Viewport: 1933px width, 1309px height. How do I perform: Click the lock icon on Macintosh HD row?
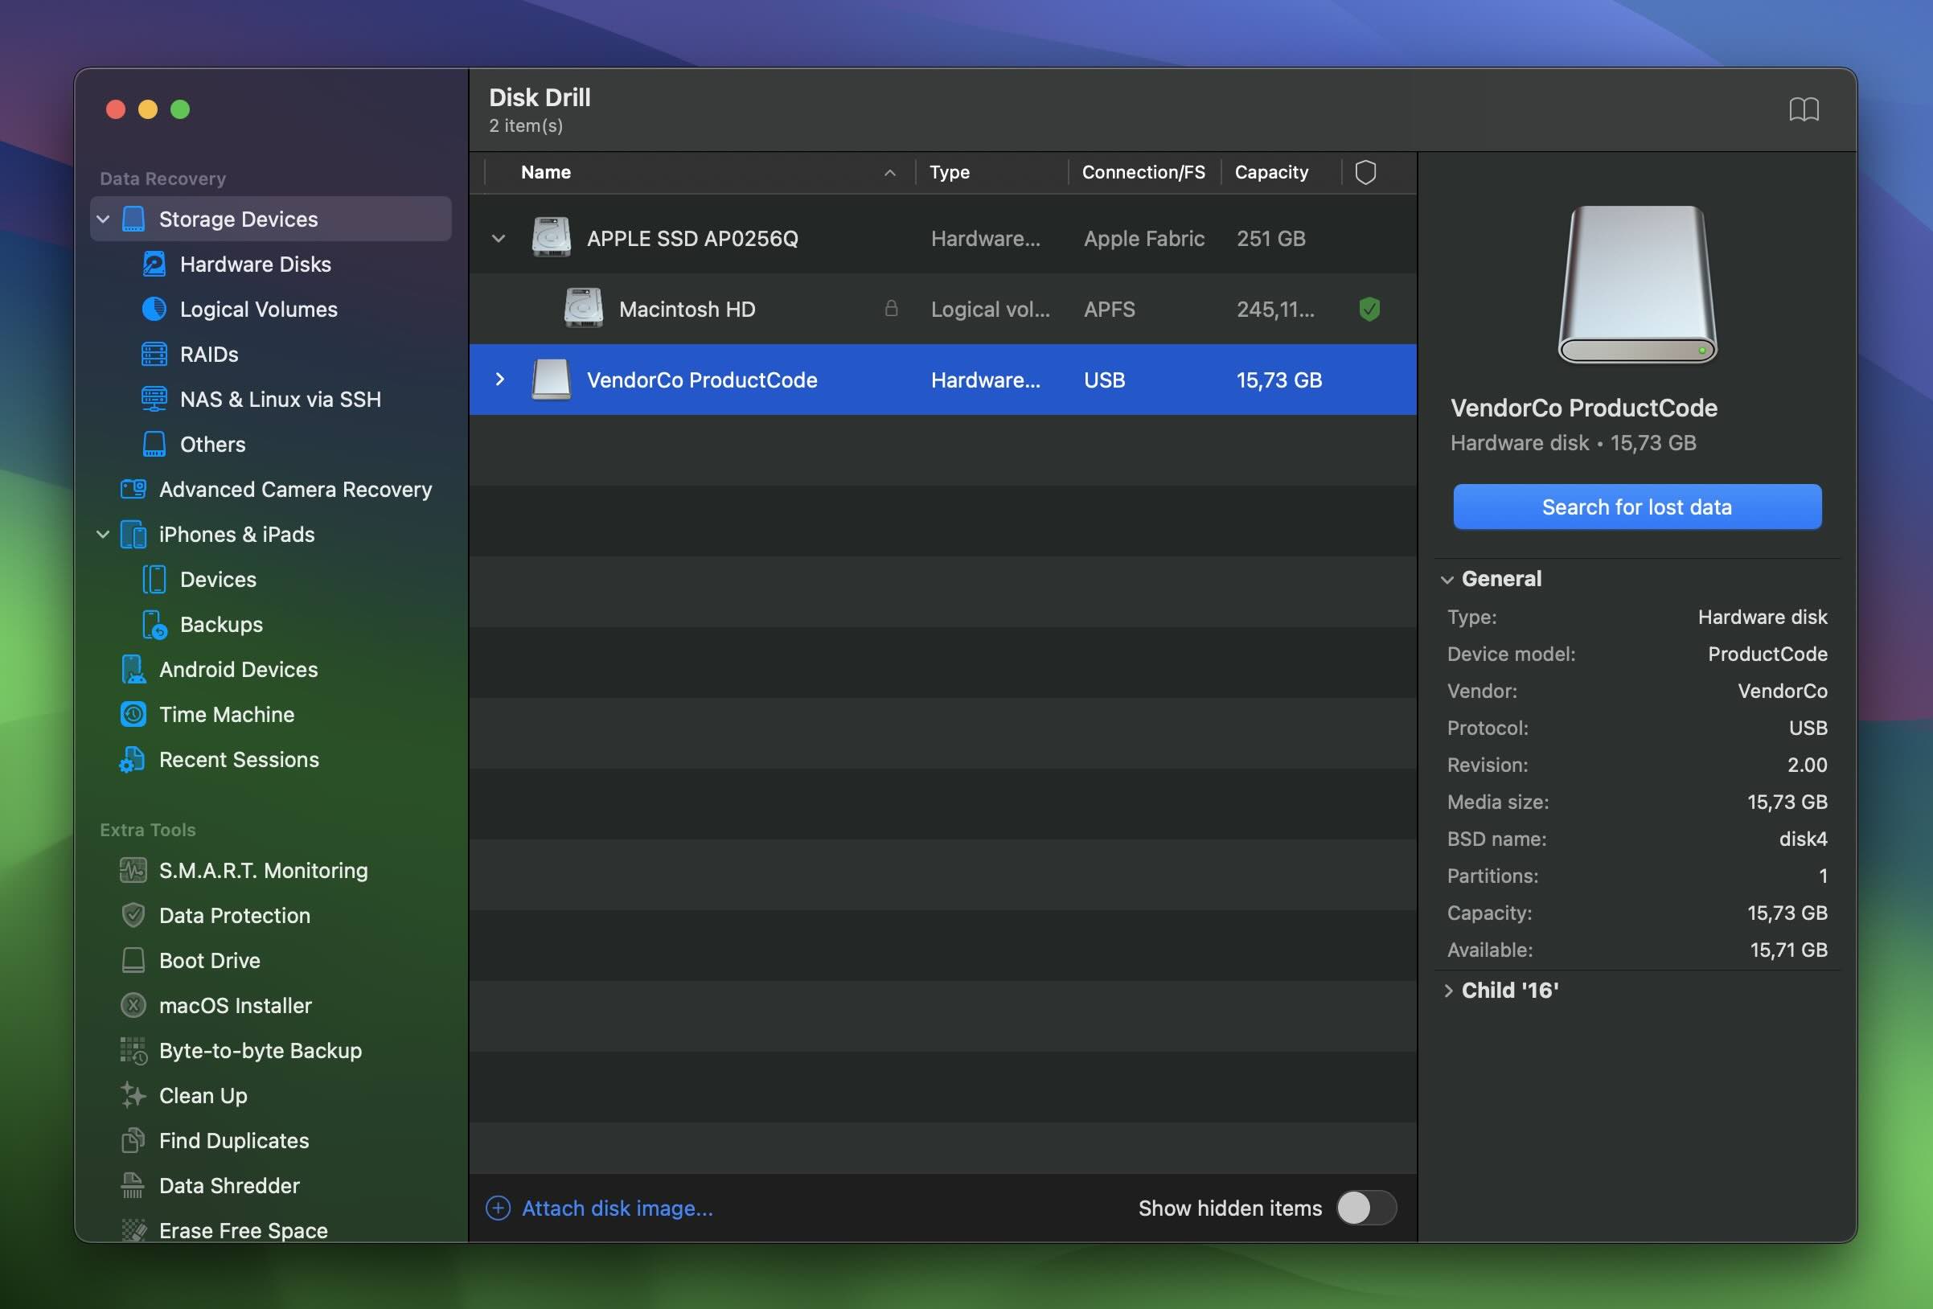pyautogui.click(x=891, y=309)
